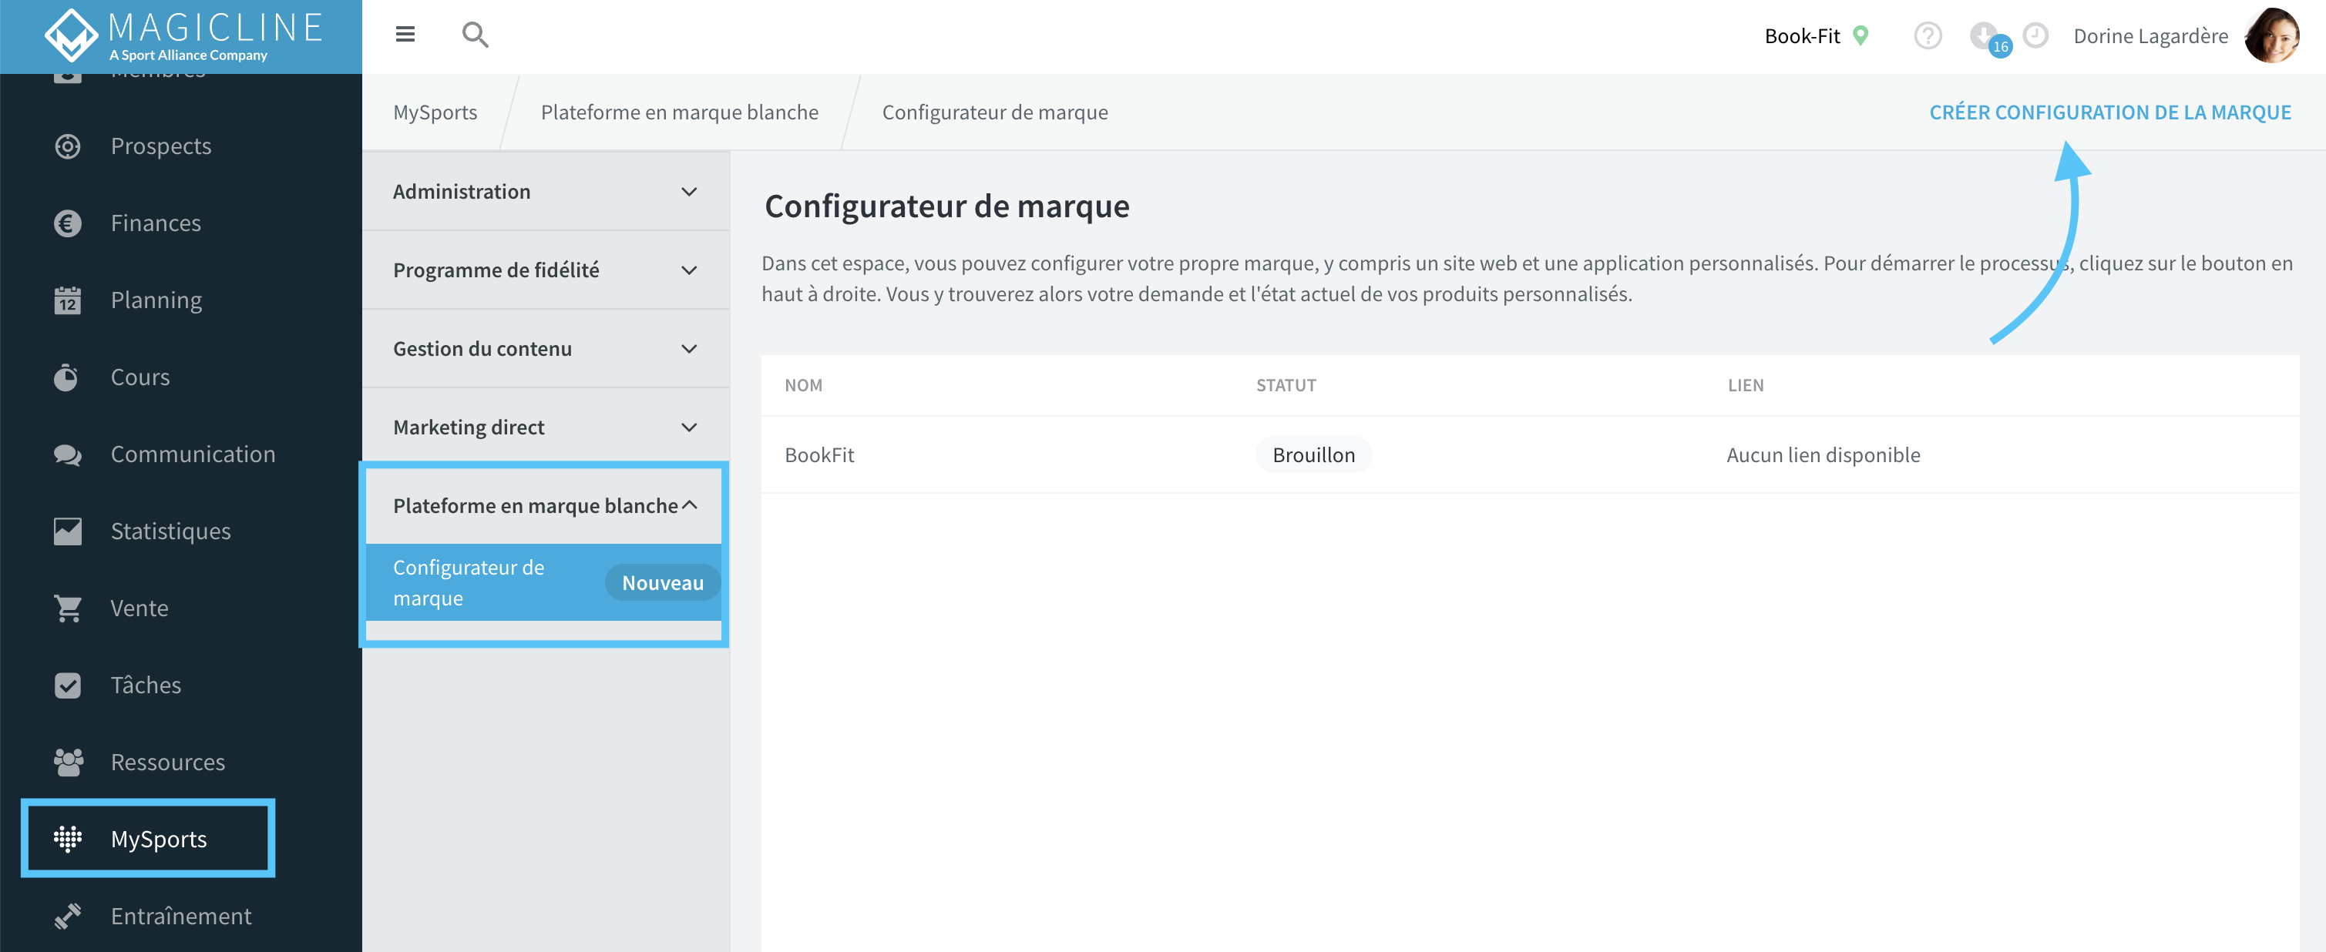
Task: Click the search magnifier icon
Action: pyautogui.click(x=475, y=35)
